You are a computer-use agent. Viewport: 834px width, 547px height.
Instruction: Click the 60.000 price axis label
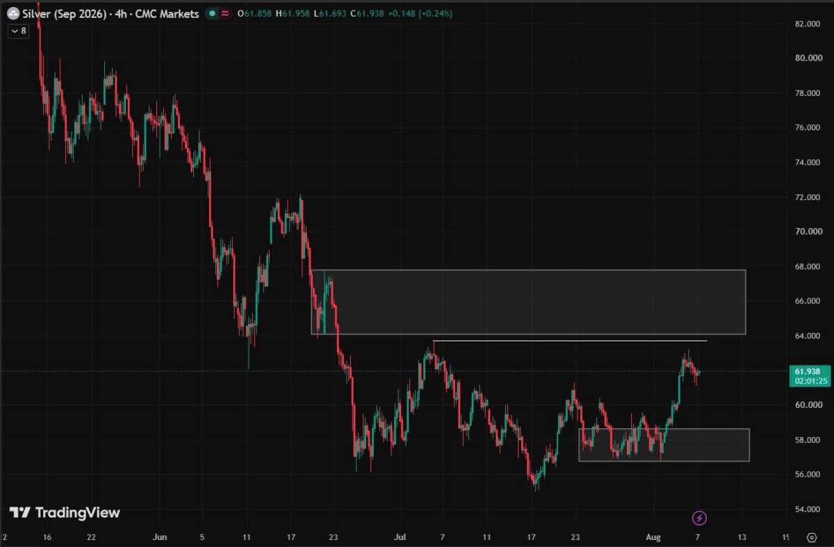[809, 405]
